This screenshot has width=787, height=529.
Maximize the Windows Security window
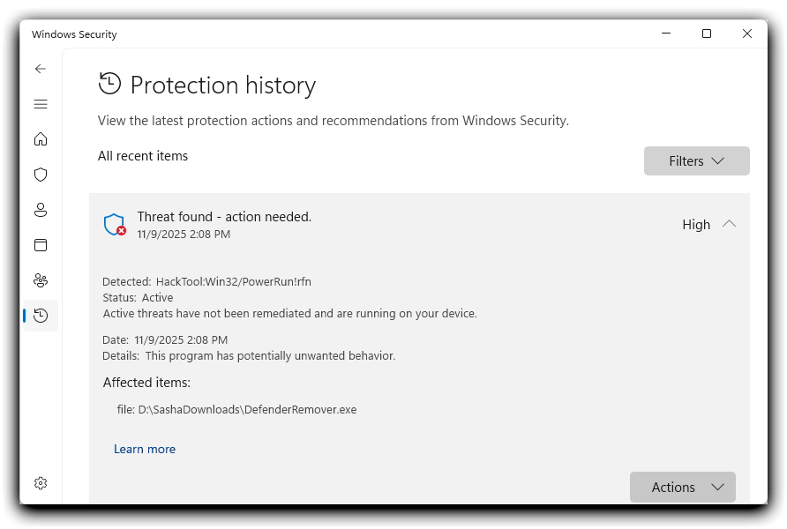pos(706,34)
